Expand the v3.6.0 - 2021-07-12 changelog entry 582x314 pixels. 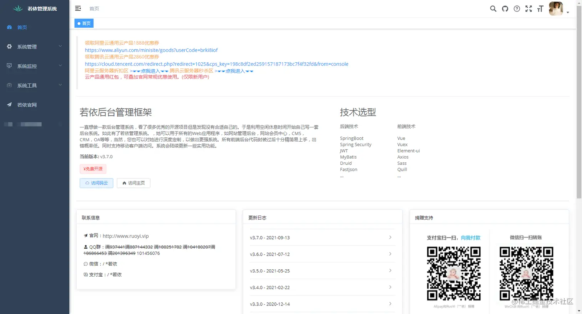click(x=323, y=254)
